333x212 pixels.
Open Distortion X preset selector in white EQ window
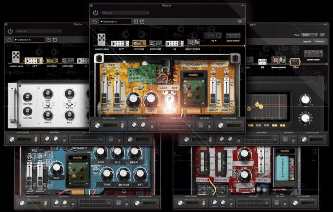tap(29, 40)
